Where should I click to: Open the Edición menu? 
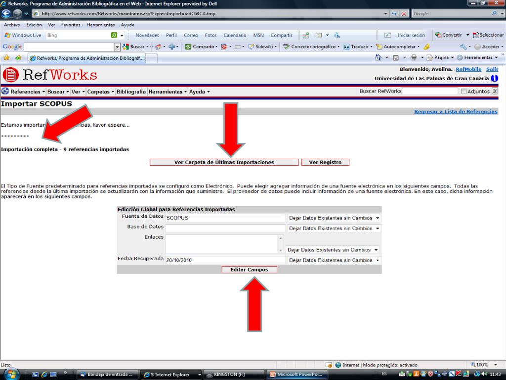pyautogui.click(x=34, y=25)
